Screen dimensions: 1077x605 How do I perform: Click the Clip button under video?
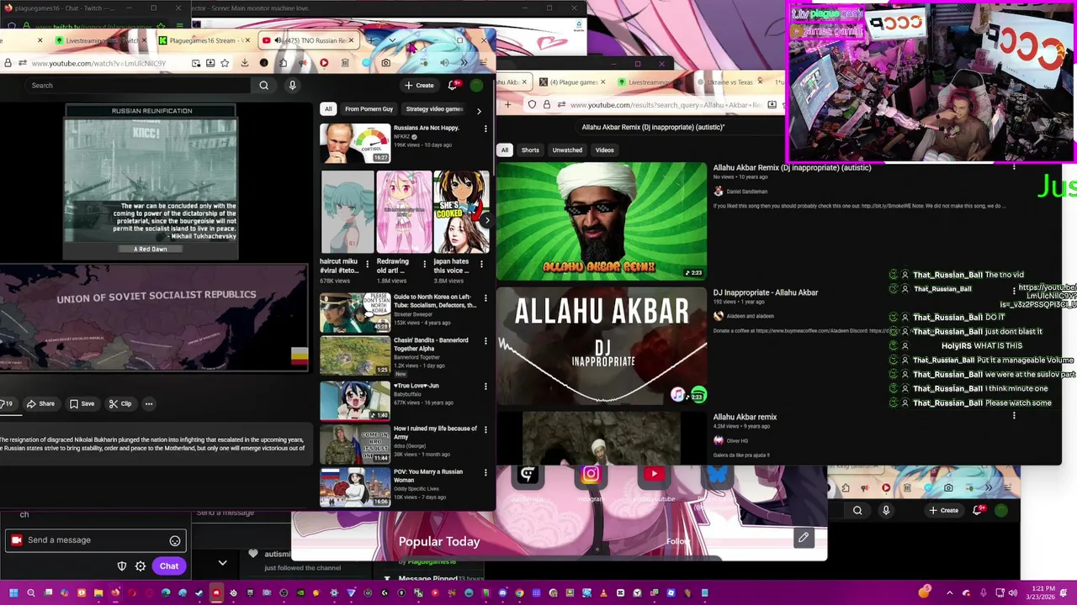click(120, 403)
